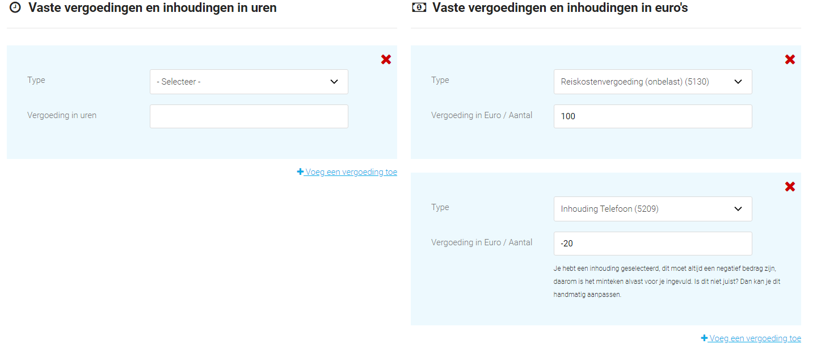This screenshot has width=821, height=352.
Task: Click 'Vergoeding in Euro / Aantal' label beside -20
Action: 482,242
